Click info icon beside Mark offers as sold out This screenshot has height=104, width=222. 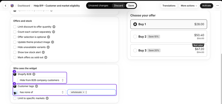coord(46,57)
